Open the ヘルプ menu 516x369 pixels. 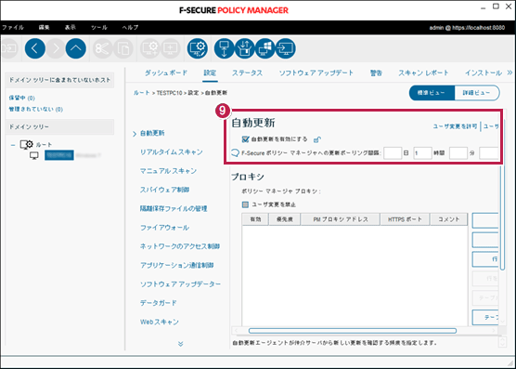coord(130,28)
